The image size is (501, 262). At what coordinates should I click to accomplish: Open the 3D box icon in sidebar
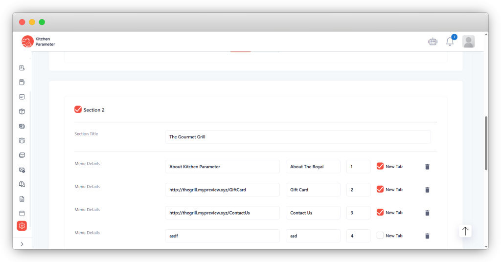(x=22, y=111)
